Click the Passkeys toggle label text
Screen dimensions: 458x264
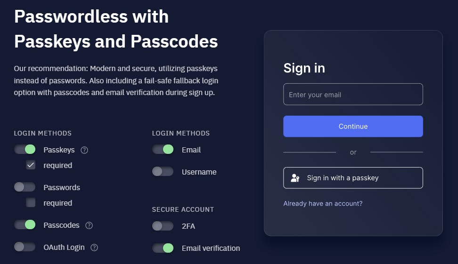pyautogui.click(x=59, y=150)
